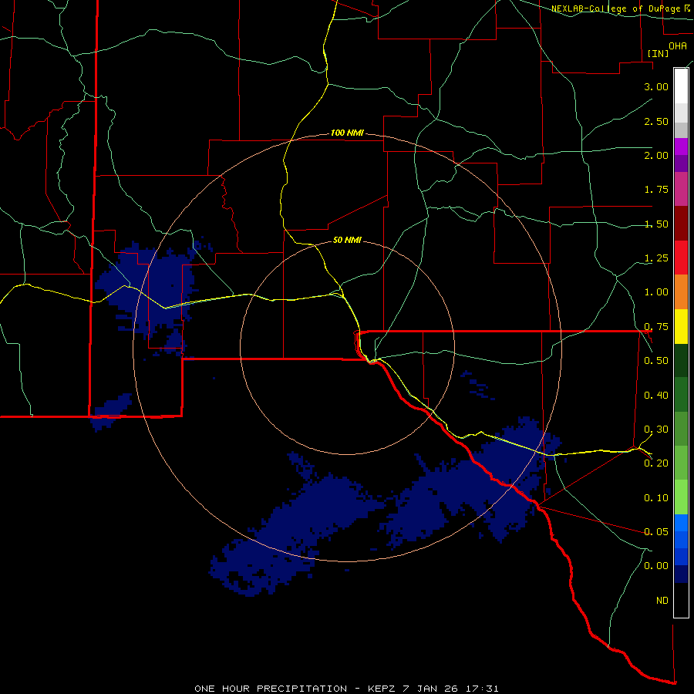The image size is (694, 694).
Task: Pick the dark red 1.50 color swatch
Action: (x=681, y=223)
